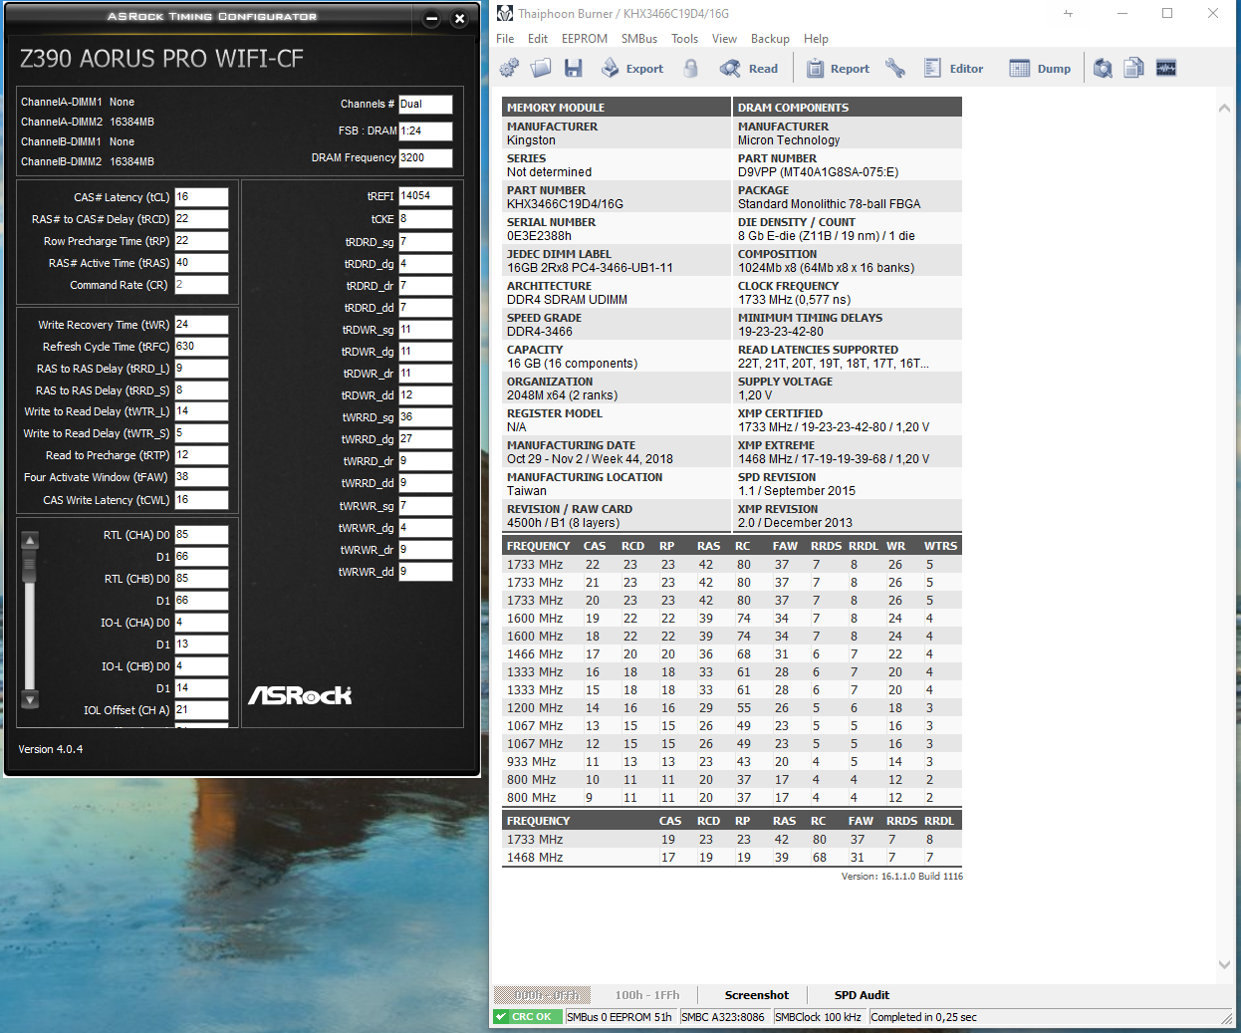Open the Editor from toolbar
The height and width of the screenshot is (1033, 1241).
pos(953,68)
